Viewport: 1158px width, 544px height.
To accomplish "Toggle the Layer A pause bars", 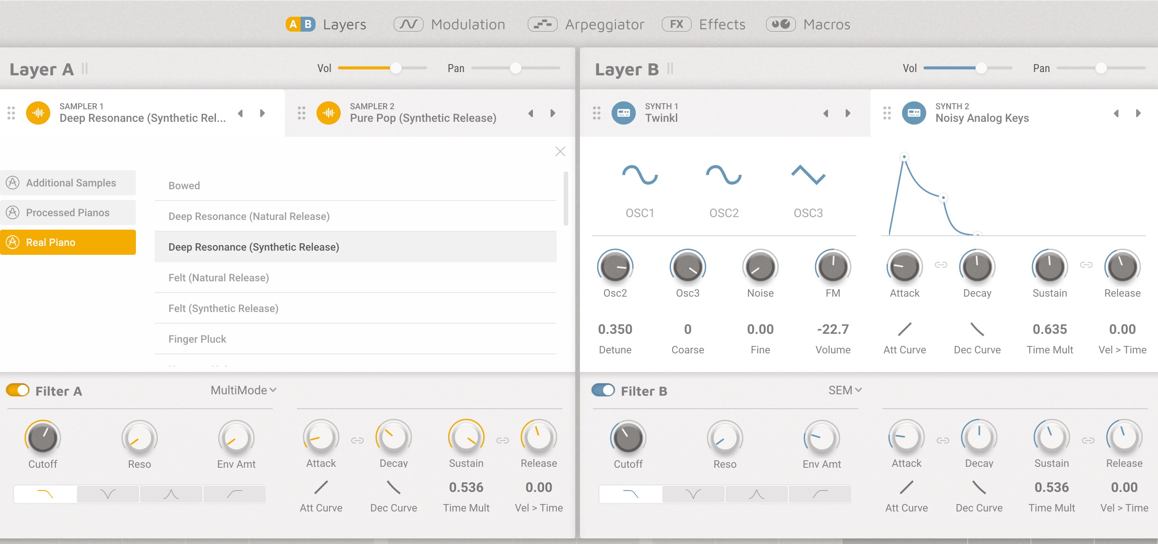I will coord(85,69).
